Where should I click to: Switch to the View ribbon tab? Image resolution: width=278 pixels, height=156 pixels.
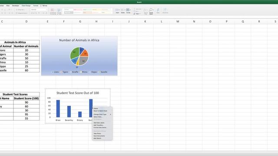point(8,6)
